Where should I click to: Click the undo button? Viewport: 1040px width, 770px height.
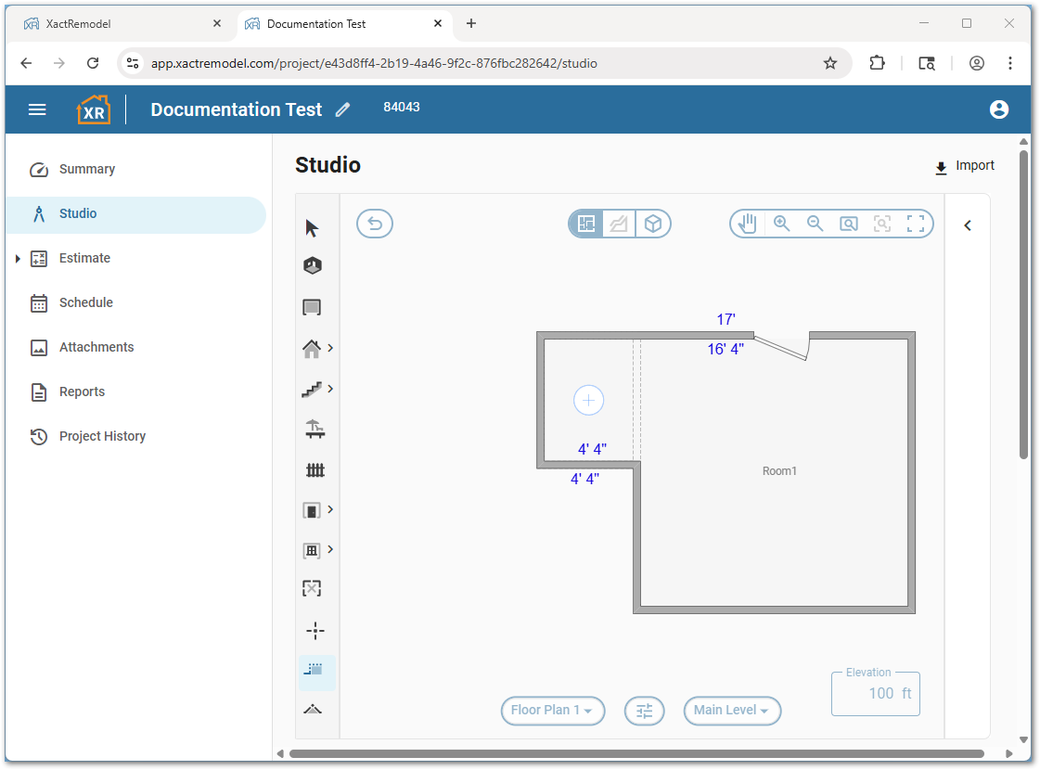tap(375, 224)
